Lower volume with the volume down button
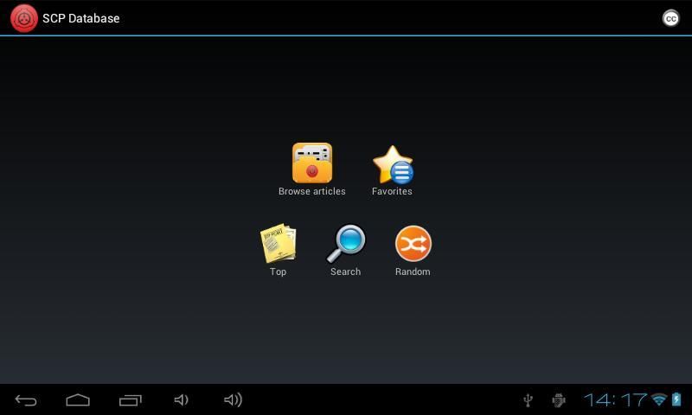The image size is (692, 415). point(181,399)
